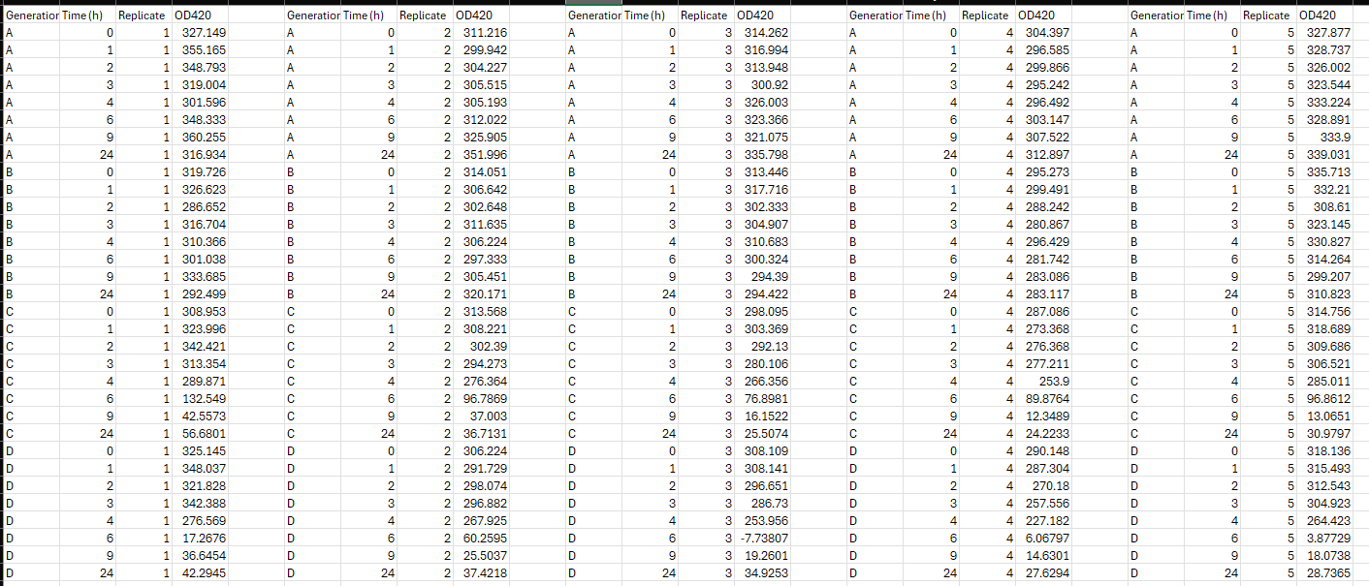Select the cell with 6.06797

[1045, 539]
